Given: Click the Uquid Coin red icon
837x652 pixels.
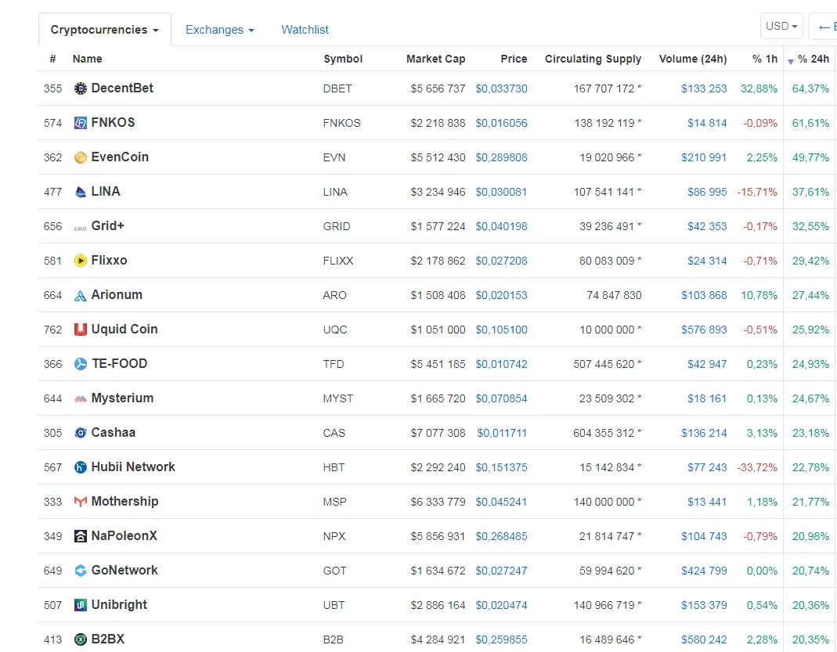Looking at the screenshot, I should (80, 330).
